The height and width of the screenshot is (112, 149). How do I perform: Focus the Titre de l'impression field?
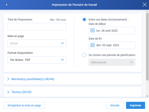point(37,27)
